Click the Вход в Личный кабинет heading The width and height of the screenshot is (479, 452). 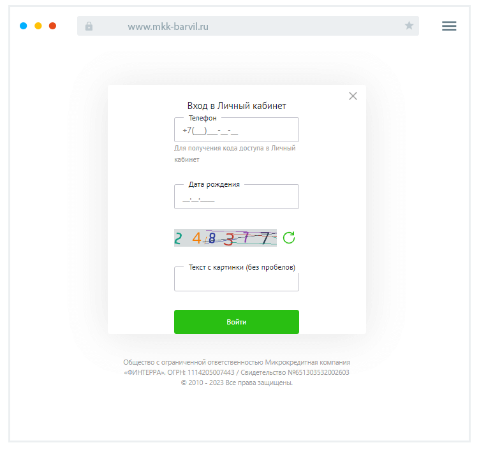tap(236, 106)
